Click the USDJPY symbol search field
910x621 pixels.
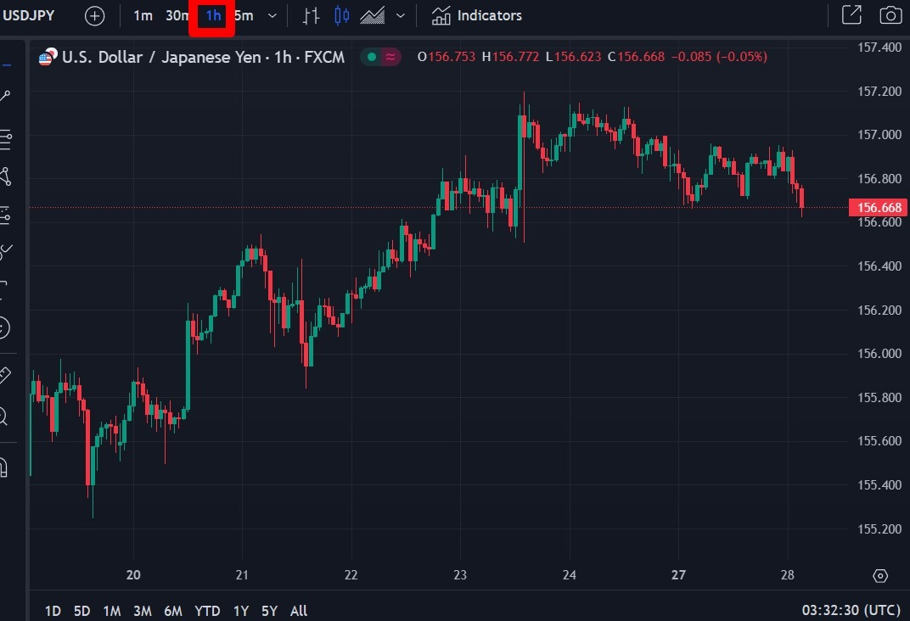pyautogui.click(x=29, y=15)
